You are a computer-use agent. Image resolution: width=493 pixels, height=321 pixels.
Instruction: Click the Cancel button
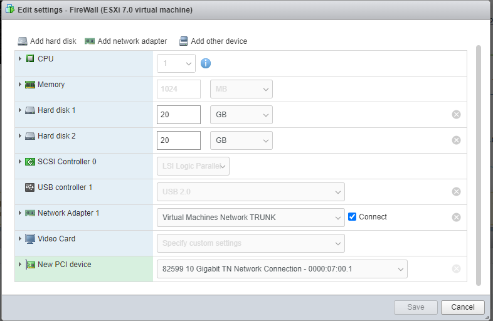pyautogui.click(x=462, y=307)
